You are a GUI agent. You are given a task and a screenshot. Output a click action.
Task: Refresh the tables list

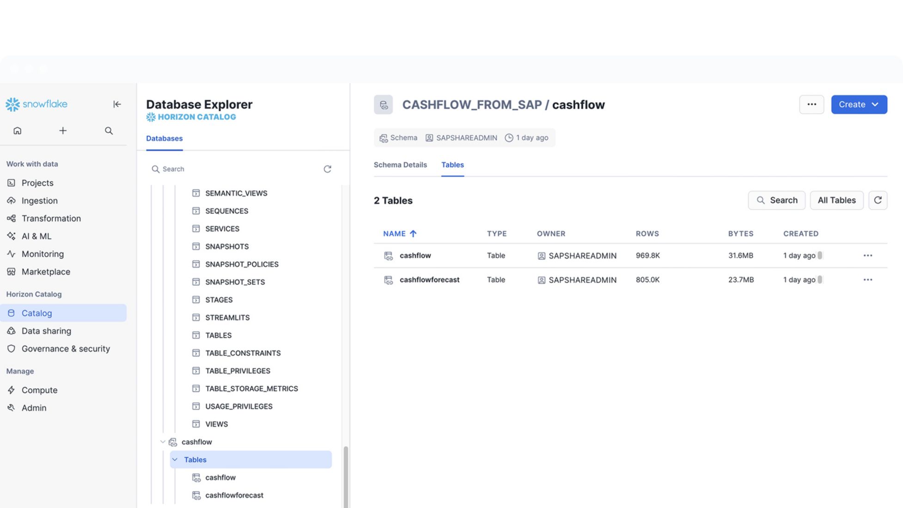[x=877, y=200]
